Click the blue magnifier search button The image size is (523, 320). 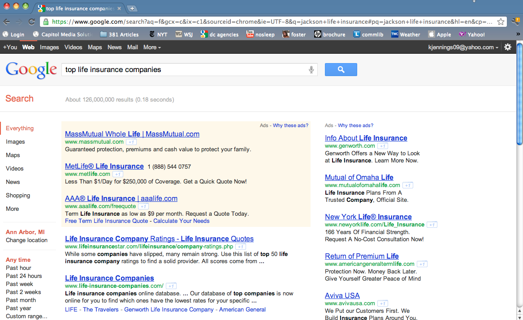tap(341, 69)
